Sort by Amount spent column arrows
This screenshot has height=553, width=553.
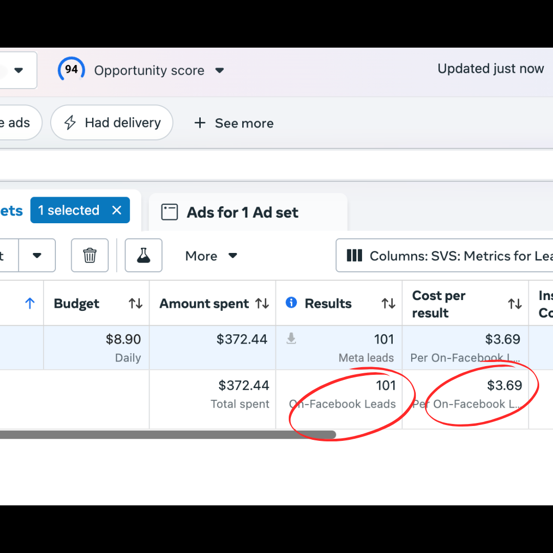262,304
